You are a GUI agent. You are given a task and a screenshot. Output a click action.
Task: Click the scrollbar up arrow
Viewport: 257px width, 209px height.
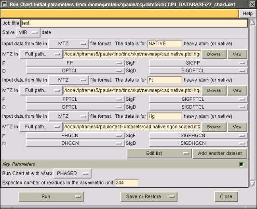252,22
